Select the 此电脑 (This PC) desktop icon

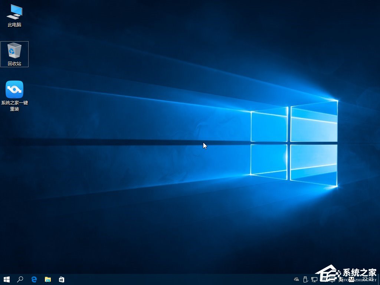[14, 14]
